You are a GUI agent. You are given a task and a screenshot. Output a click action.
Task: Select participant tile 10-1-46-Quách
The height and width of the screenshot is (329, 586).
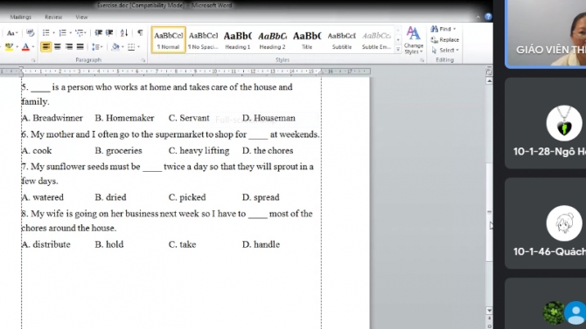click(545, 223)
